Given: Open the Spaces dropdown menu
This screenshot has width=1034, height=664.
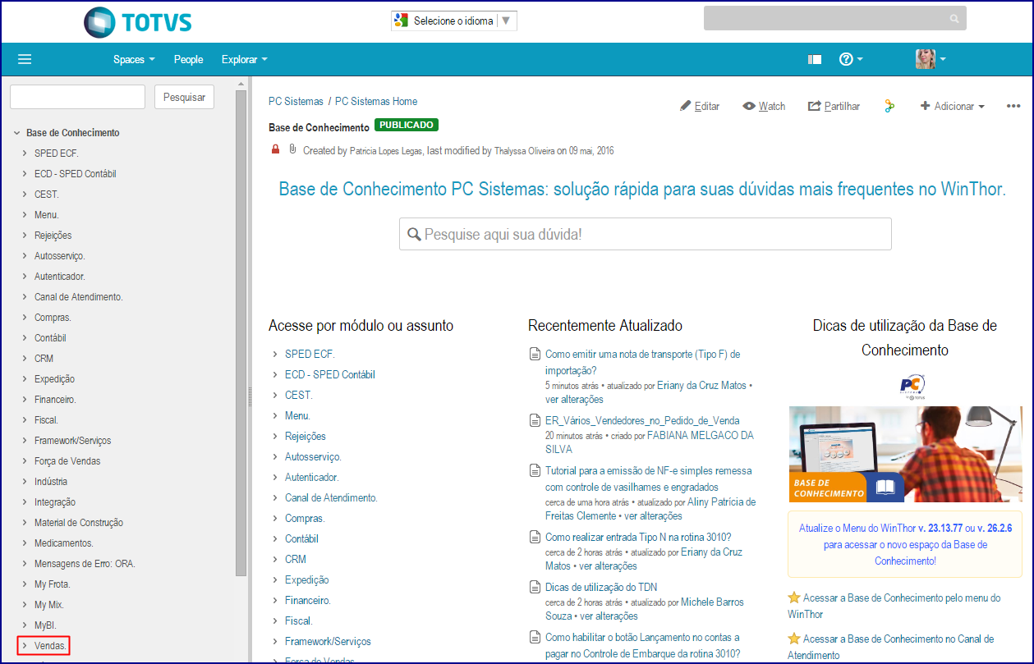Looking at the screenshot, I should pos(134,59).
